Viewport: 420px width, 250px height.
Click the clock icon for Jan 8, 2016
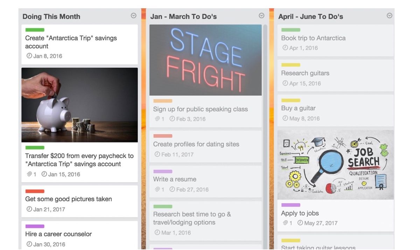pos(29,56)
